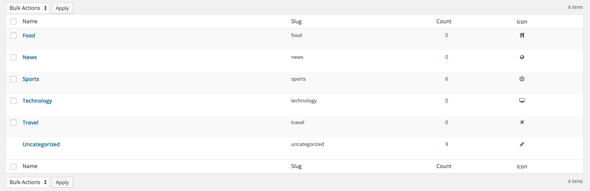Click the monitor icon for Technology

click(x=522, y=100)
